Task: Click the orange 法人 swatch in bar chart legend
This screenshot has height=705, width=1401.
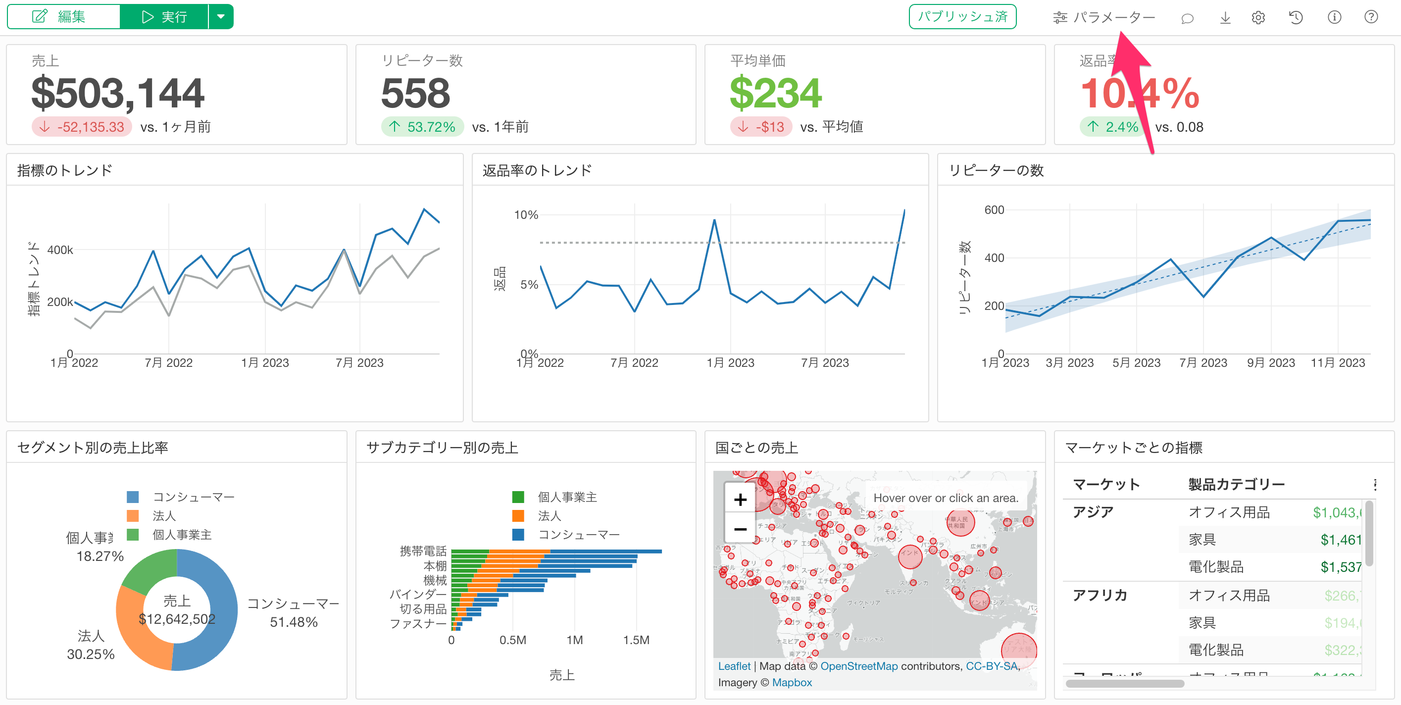Action: [x=518, y=516]
